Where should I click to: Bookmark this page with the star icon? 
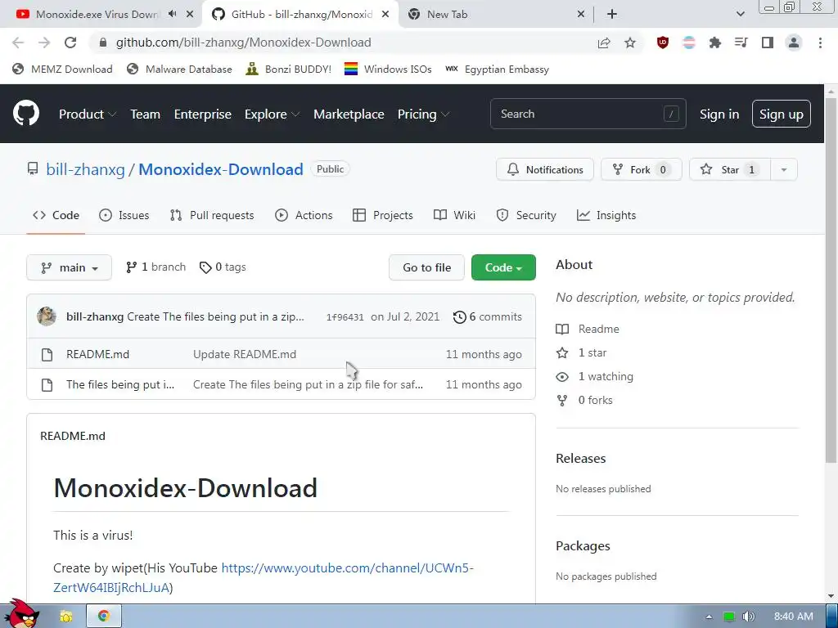[x=630, y=43]
